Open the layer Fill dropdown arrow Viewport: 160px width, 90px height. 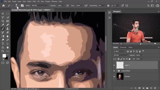click(143, 59)
